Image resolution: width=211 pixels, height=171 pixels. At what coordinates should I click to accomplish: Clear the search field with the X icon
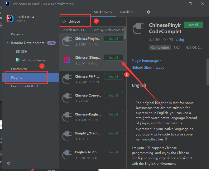(x=121, y=22)
